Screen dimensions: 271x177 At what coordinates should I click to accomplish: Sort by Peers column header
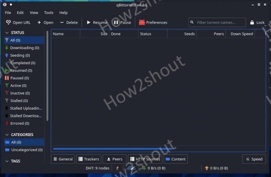coord(211,34)
